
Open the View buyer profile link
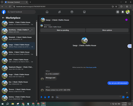tap(91, 67)
